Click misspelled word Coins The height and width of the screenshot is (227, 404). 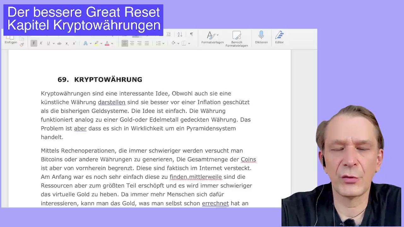pyautogui.click(x=248, y=160)
